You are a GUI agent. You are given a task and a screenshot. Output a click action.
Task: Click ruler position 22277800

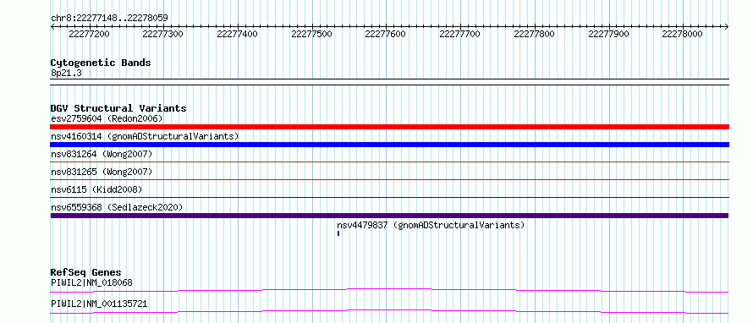(534, 34)
